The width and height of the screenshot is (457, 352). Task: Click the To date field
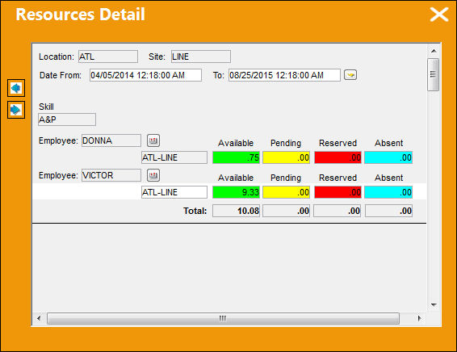click(284, 75)
